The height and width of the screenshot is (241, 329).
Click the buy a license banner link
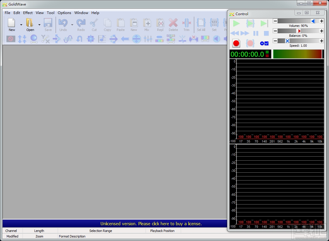click(x=151, y=224)
